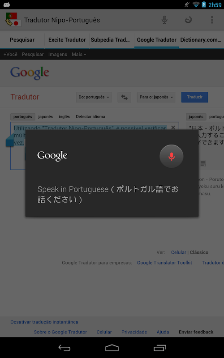Swap languages with the arrows button

click(125, 97)
